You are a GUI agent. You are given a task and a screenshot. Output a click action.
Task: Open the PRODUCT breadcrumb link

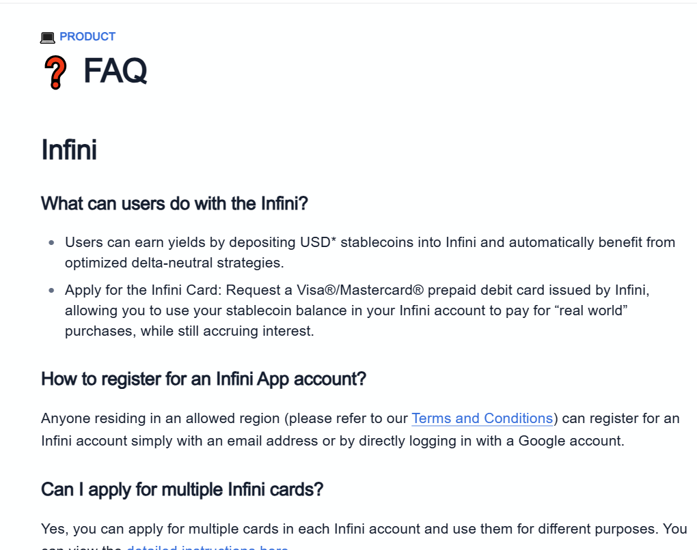87,36
